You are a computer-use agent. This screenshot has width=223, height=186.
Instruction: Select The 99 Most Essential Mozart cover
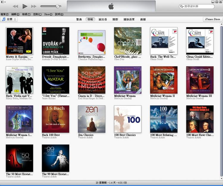point(56,158)
